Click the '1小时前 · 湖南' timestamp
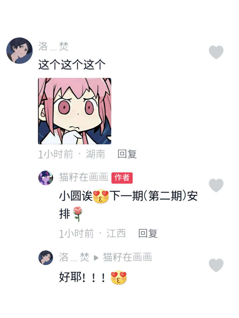Screen dimensions: 239x318 coord(72,154)
